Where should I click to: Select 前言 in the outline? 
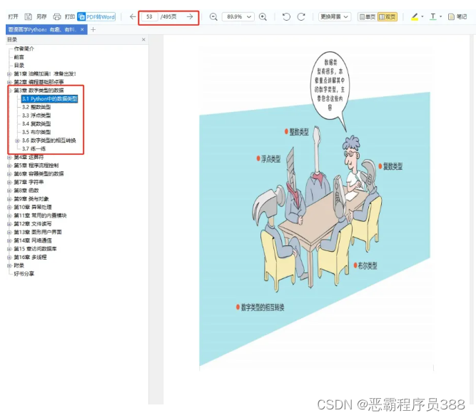point(19,57)
